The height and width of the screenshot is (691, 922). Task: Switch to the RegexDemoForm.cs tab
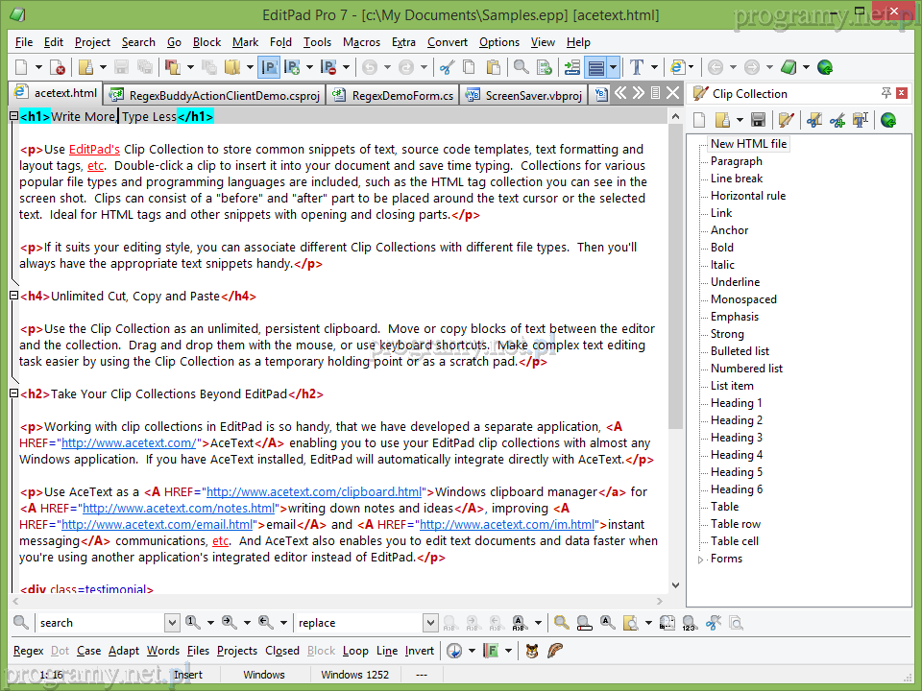(394, 95)
